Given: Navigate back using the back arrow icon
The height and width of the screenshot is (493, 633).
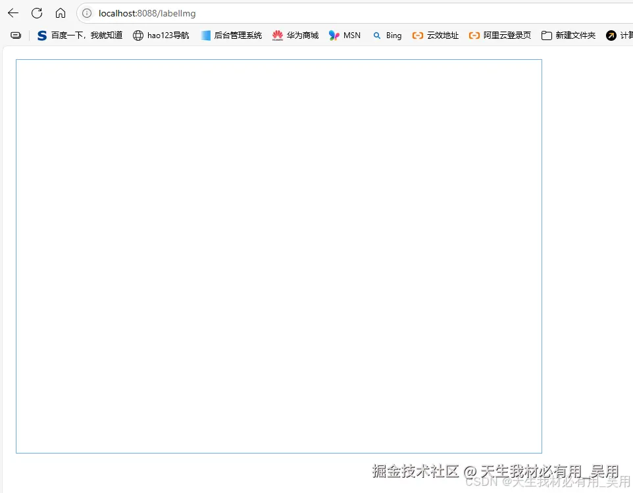Looking at the screenshot, I should (13, 12).
